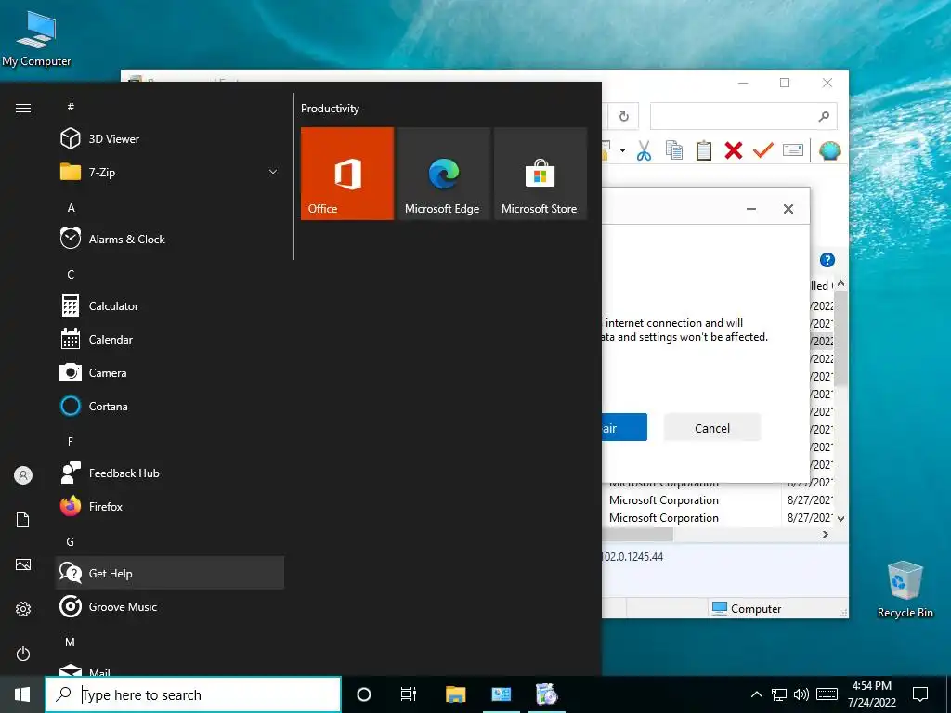951x713 pixels.
Task: Click the Windows Start button
Action: point(22,694)
